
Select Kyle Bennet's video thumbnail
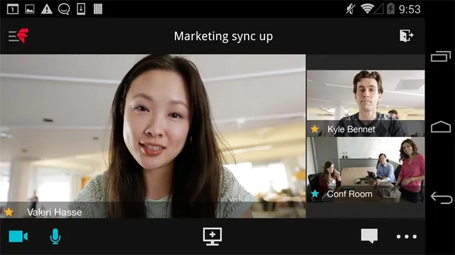point(366,103)
